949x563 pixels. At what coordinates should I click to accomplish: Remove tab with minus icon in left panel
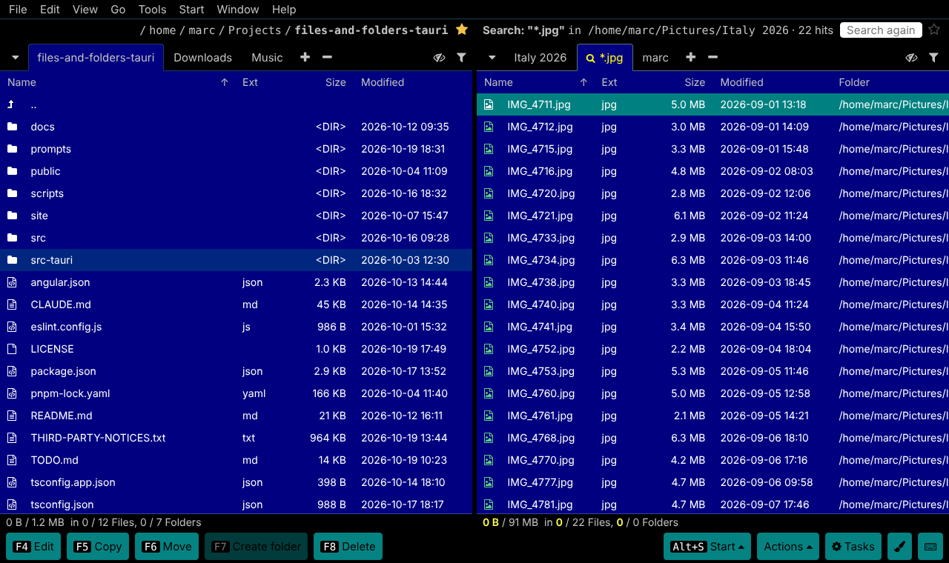point(327,57)
